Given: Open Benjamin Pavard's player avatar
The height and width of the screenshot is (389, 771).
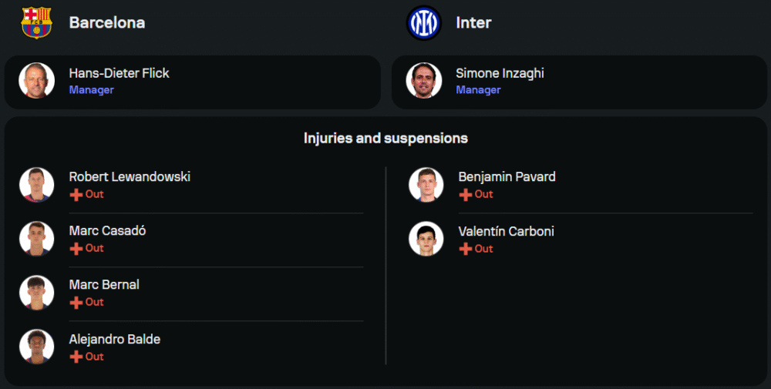Looking at the screenshot, I should (426, 185).
